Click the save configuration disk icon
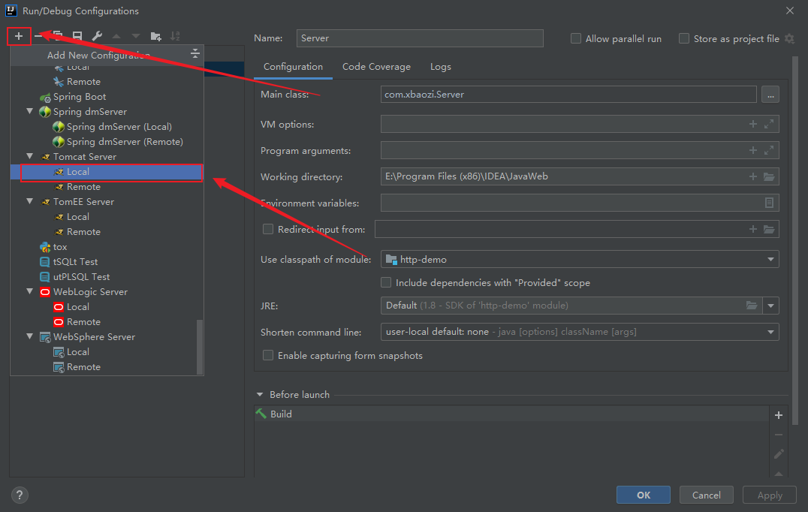 pos(77,36)
